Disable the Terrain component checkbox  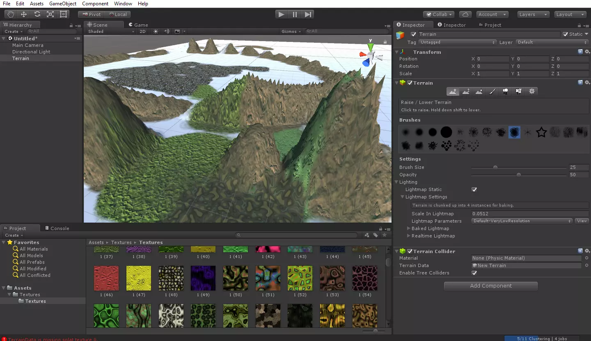[x=410, y=83]
